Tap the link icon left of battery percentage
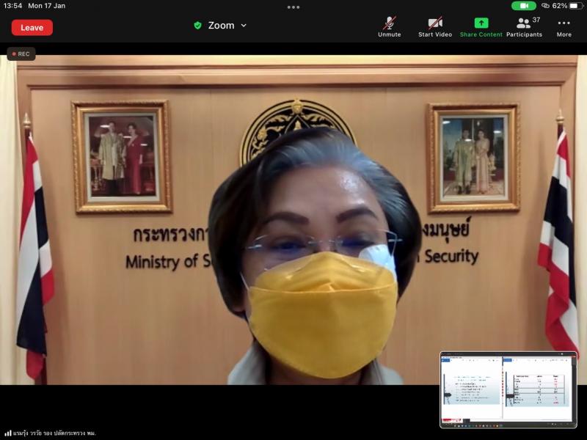Screen dimensions: 587x440 point(545,6)
